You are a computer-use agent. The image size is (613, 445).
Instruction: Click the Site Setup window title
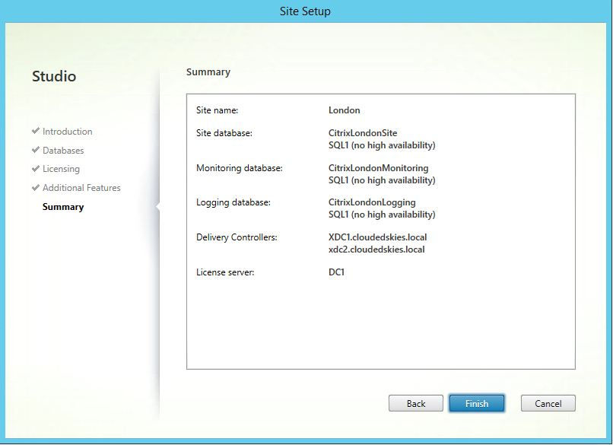[305, 11]
